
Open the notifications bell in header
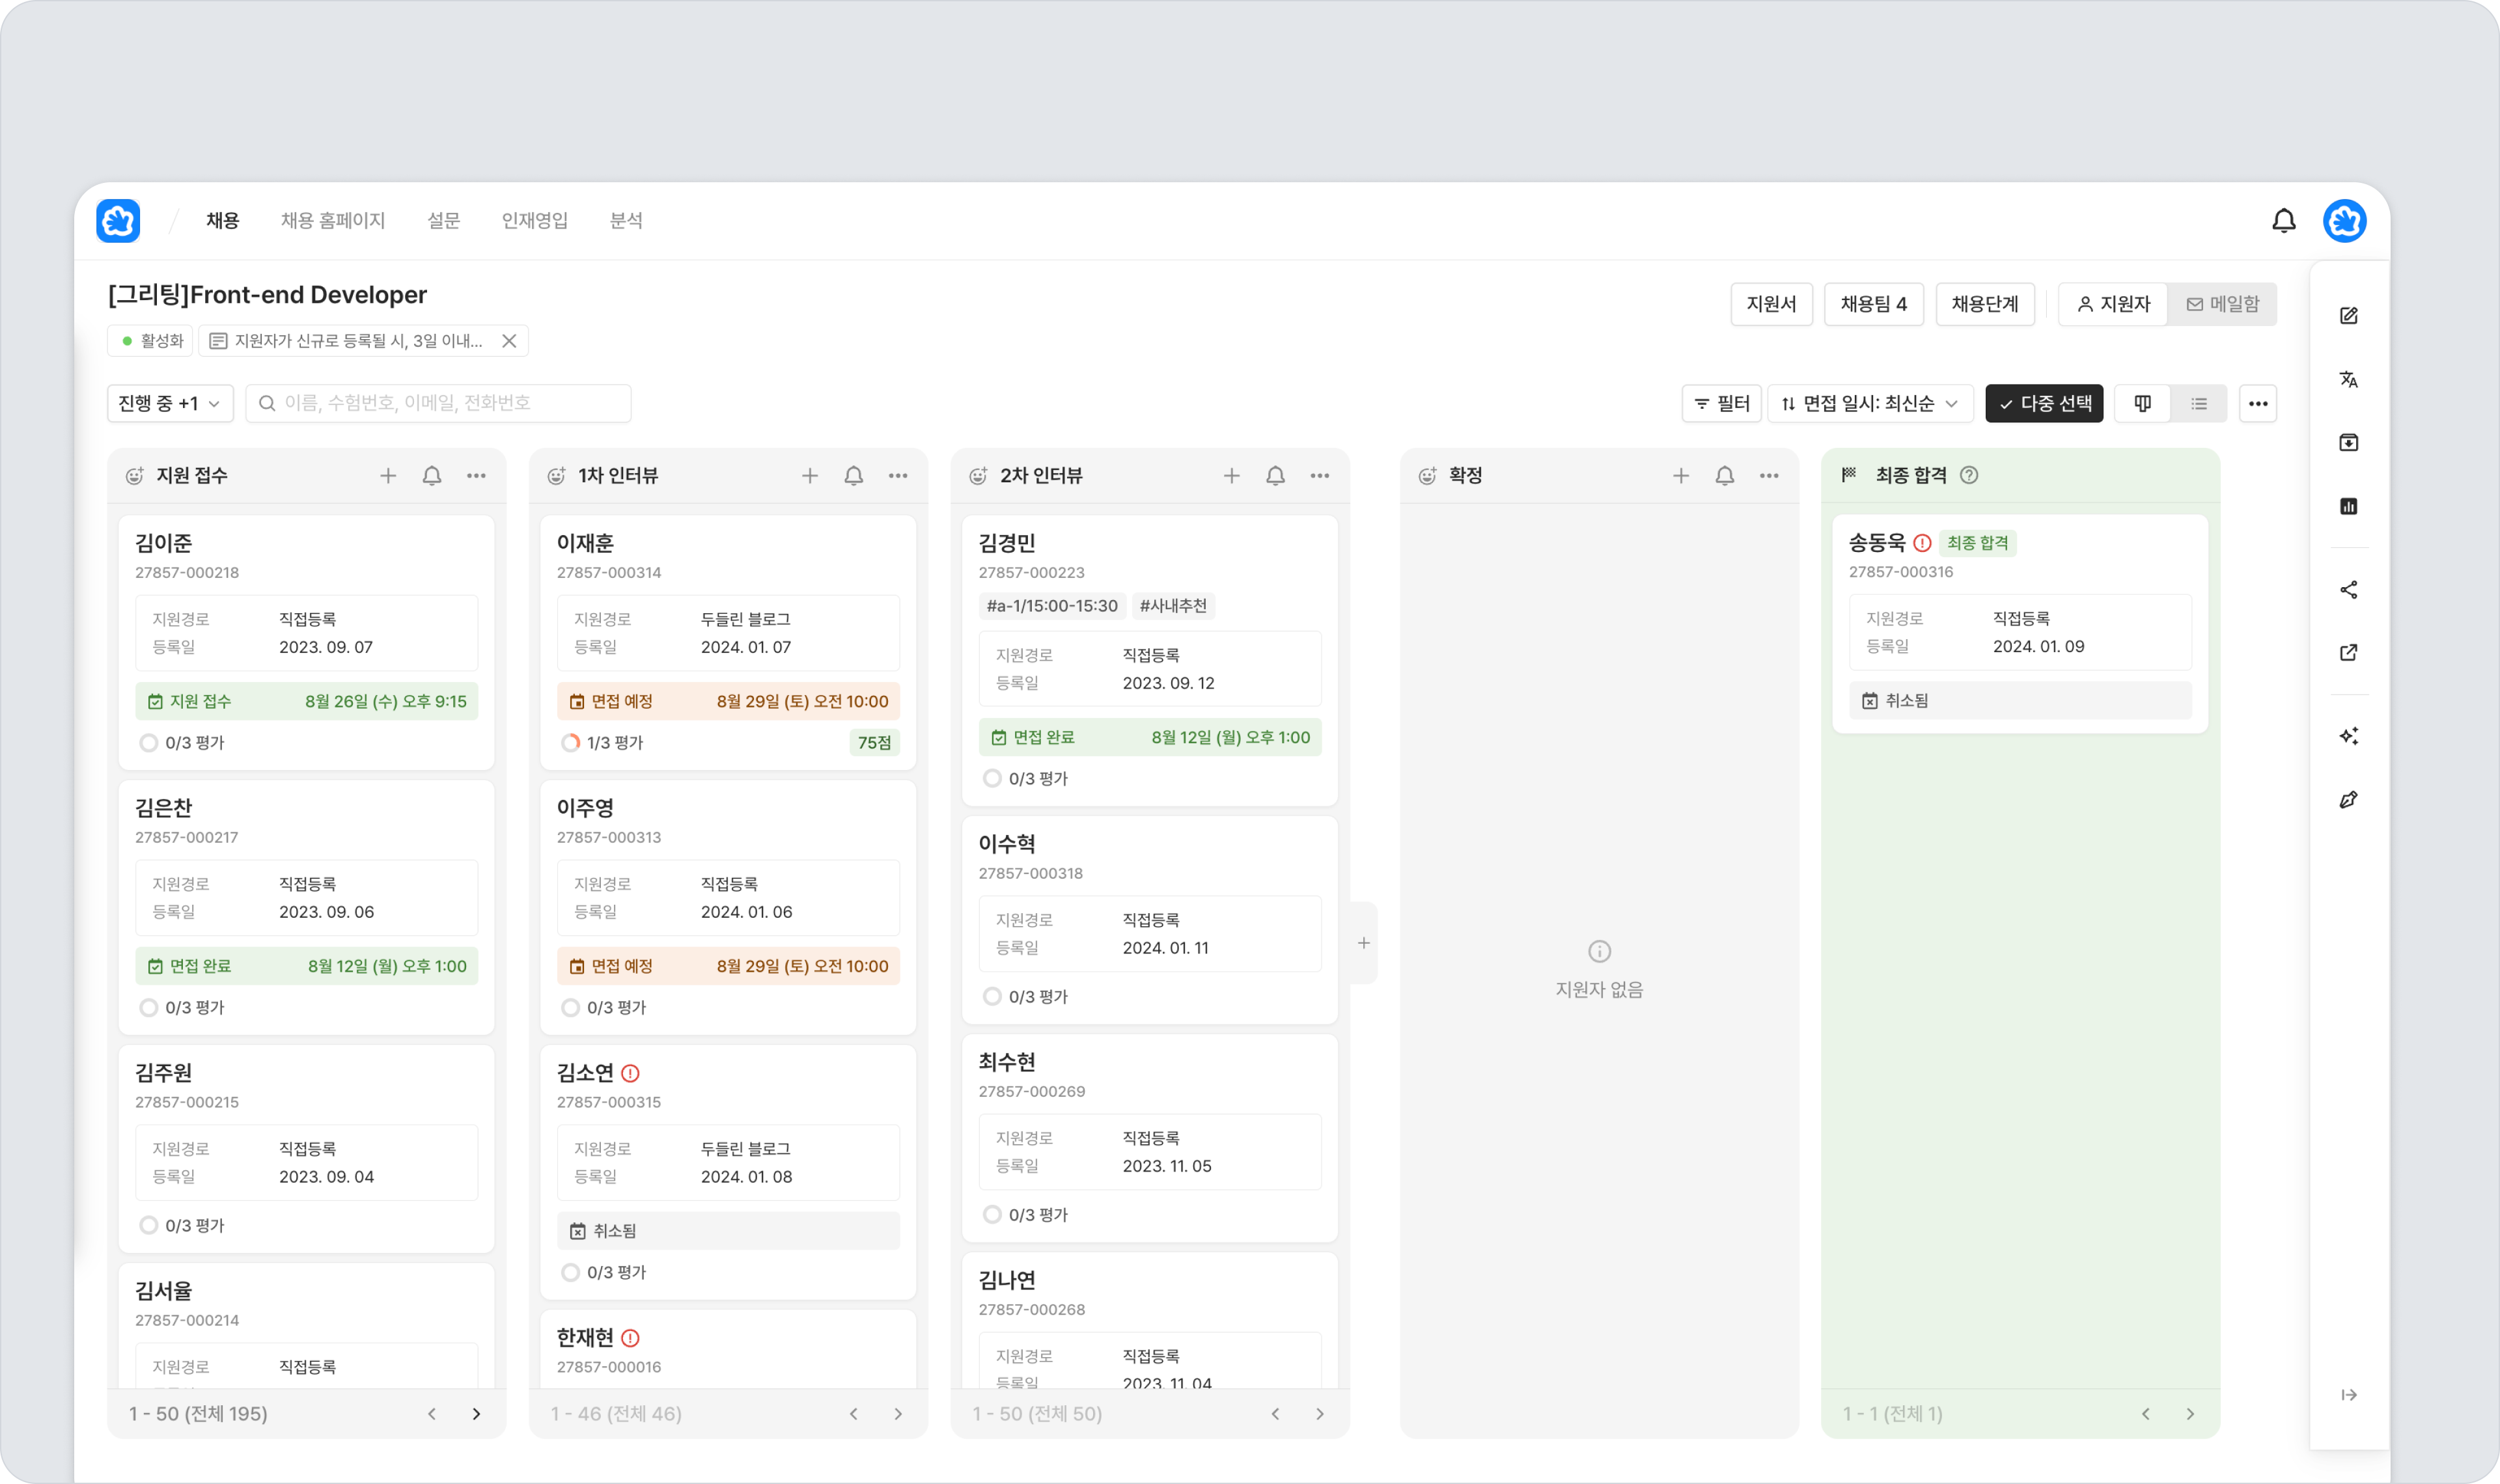pos(2283,221)
